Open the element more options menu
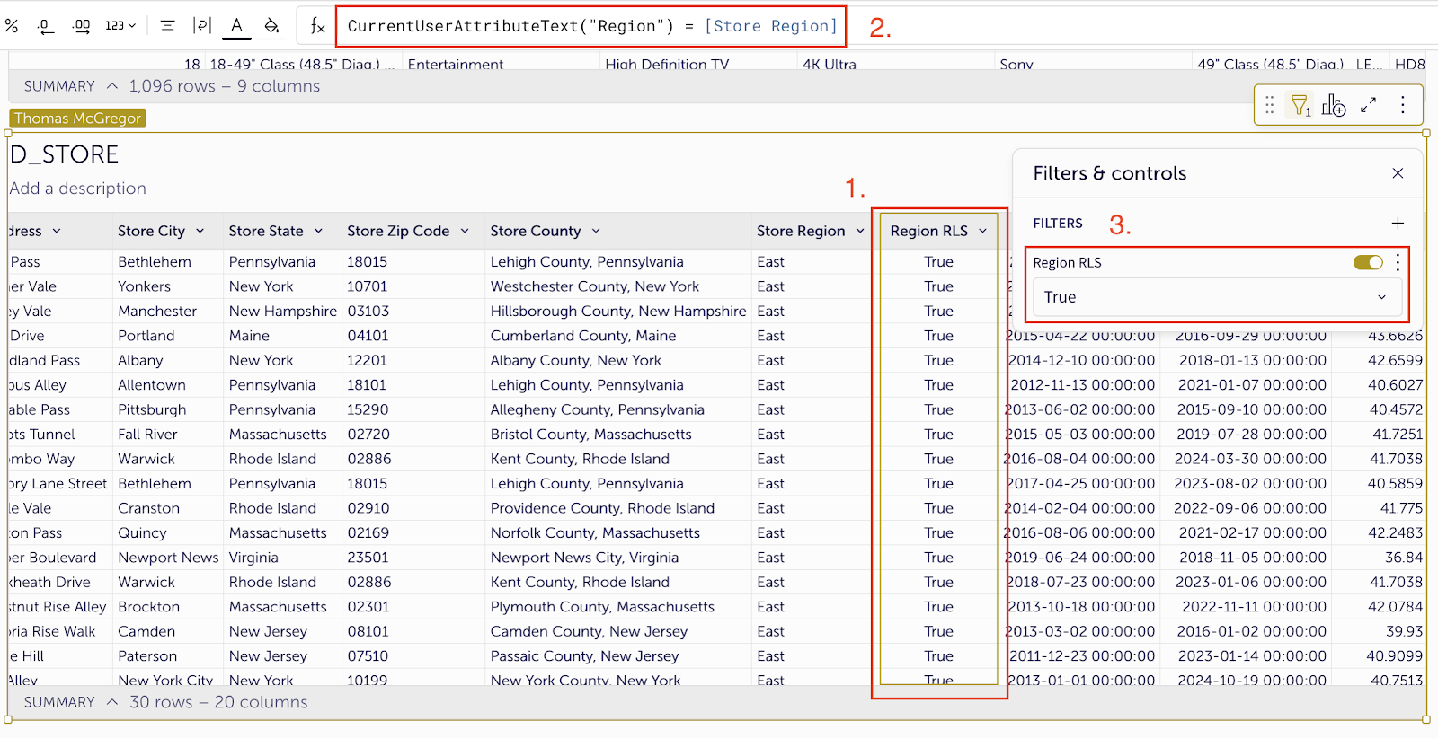The width and height of the screenshot is (1438, 738). (1402, 106)
